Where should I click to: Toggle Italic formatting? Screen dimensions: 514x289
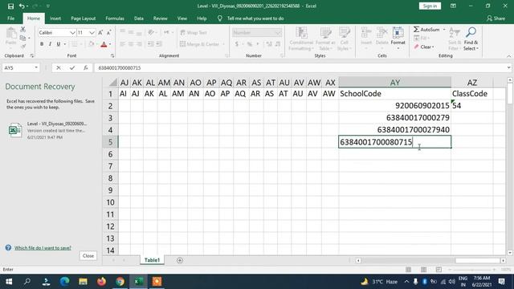click(x=50, y=44)
